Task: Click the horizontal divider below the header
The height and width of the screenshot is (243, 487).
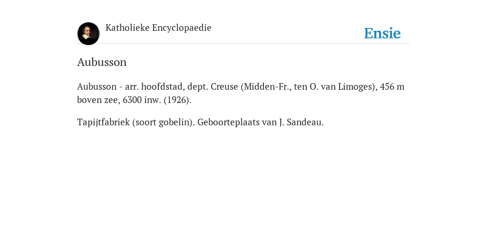Action: click(x=243, y=43)
